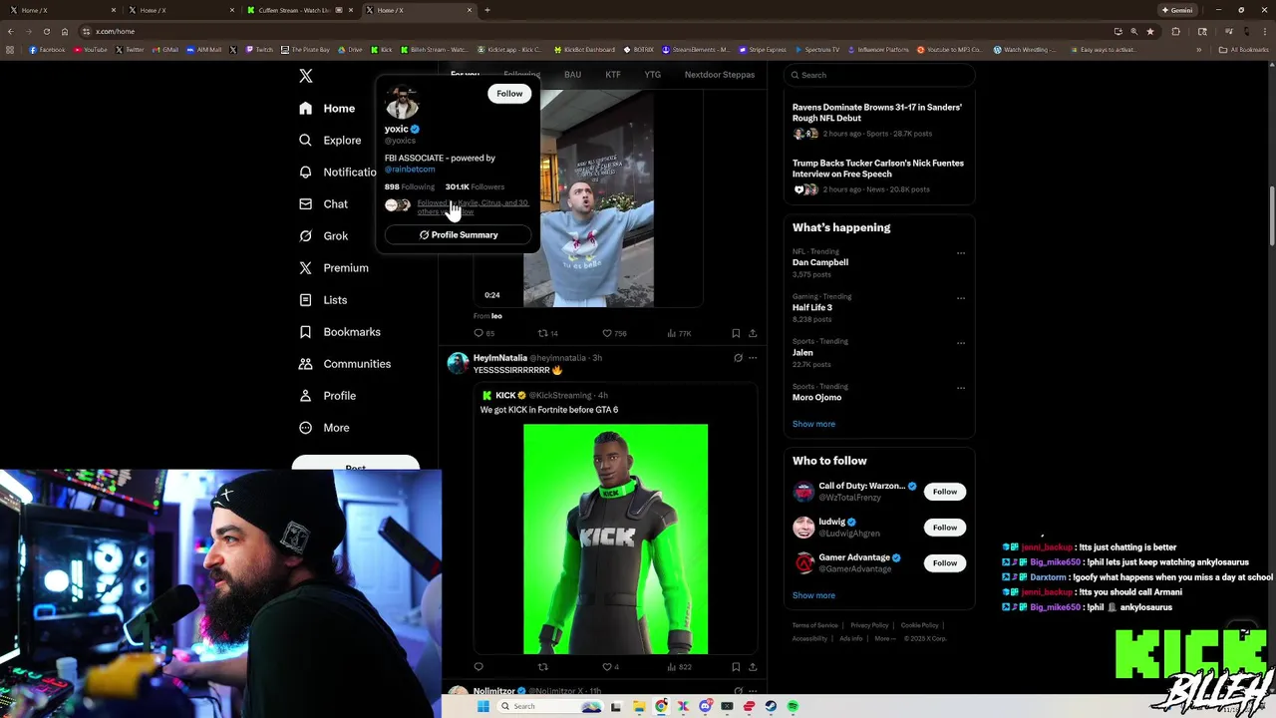1276x718 pixels.
Task: Open Grok from the sidebar
Action: 323,235
